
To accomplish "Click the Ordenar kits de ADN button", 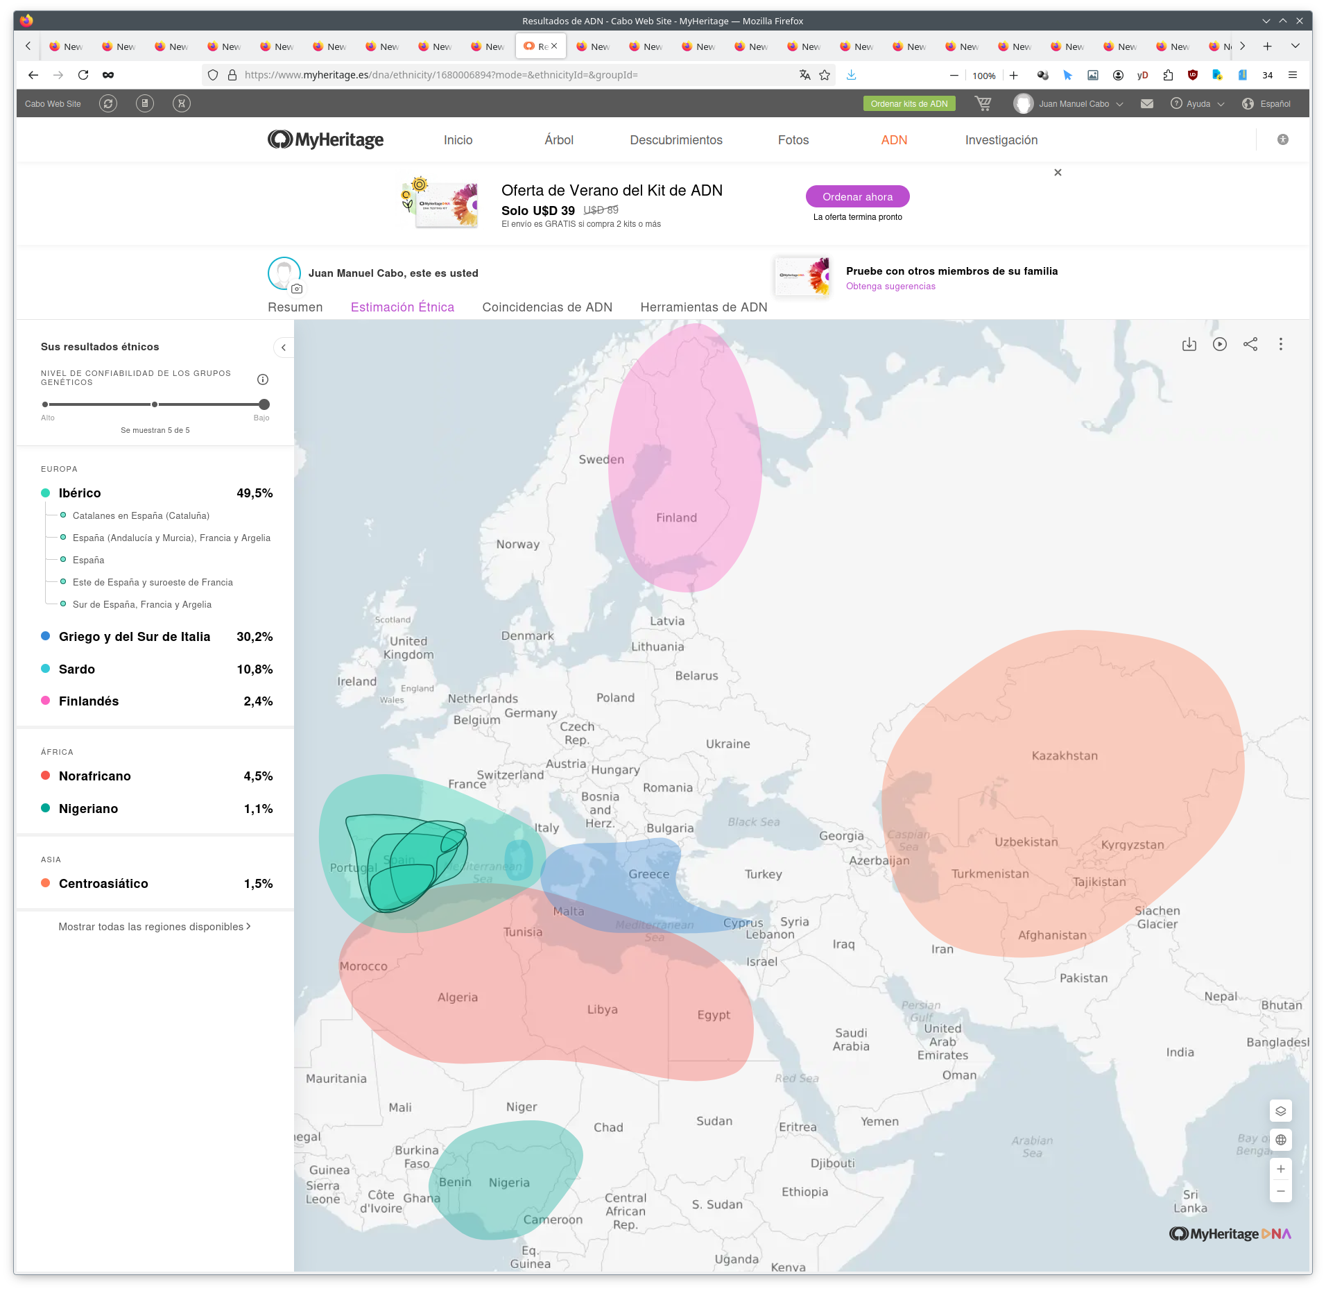I will [909, 104].
